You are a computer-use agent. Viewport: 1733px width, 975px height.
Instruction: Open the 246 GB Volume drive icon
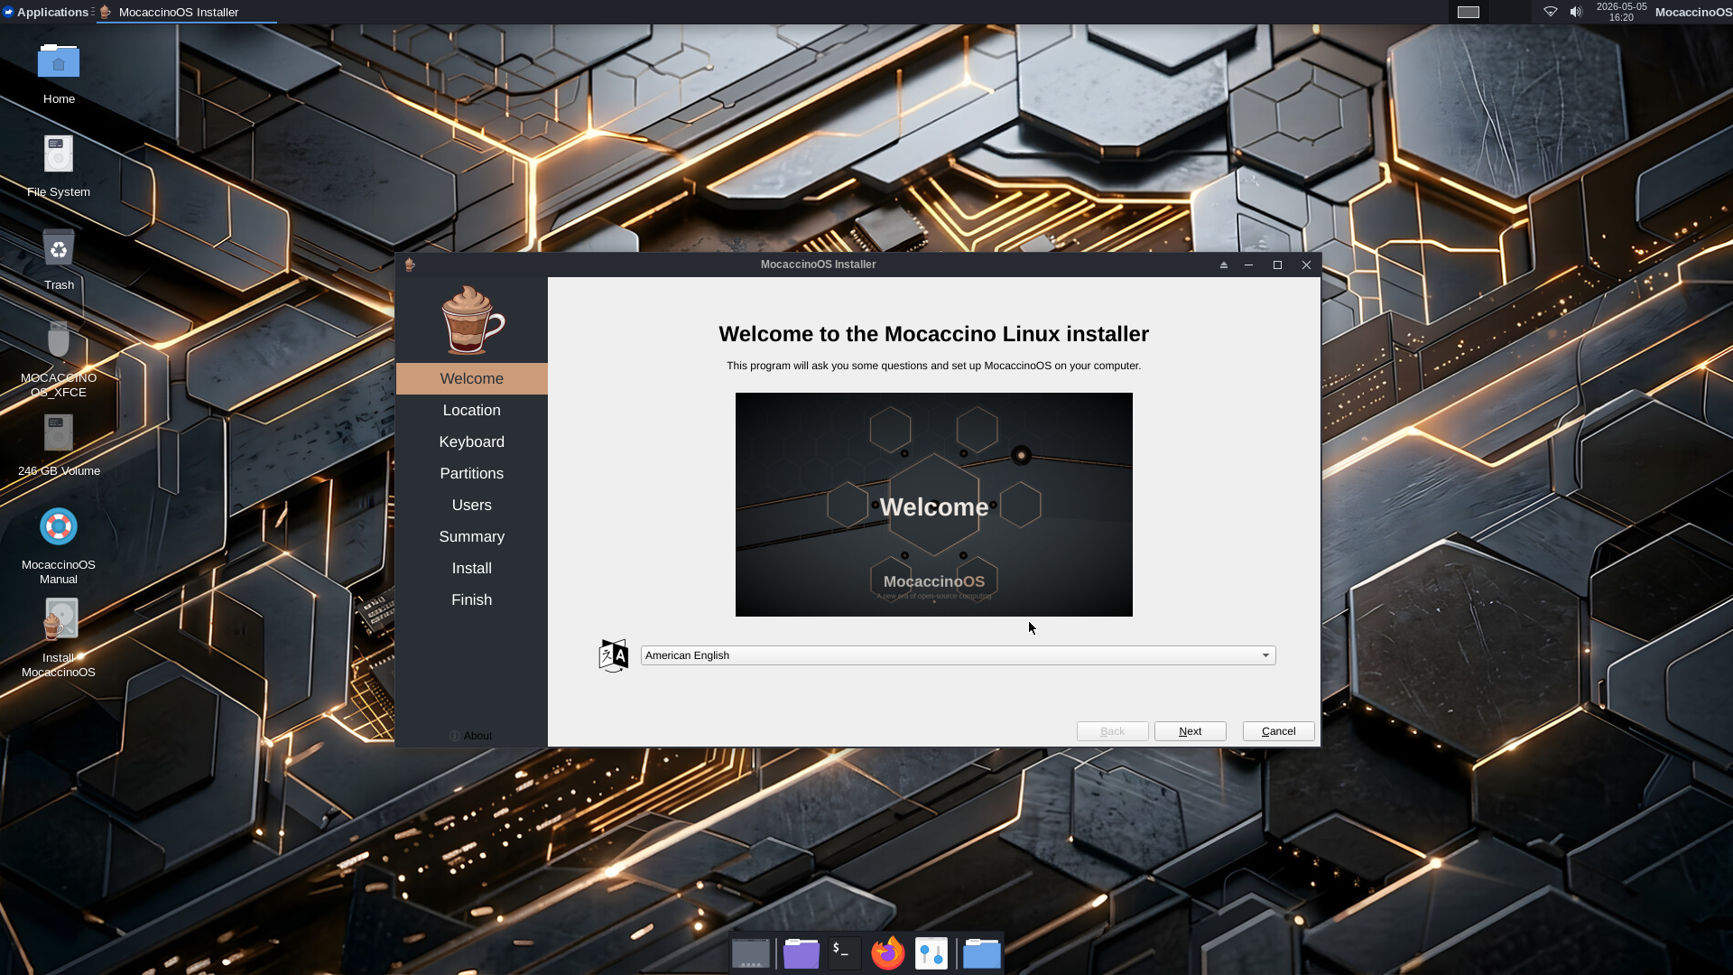point(59,433)
